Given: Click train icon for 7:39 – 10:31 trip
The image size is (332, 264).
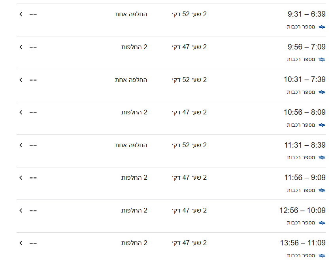Looking at the screenshot, I should [322, 92].
